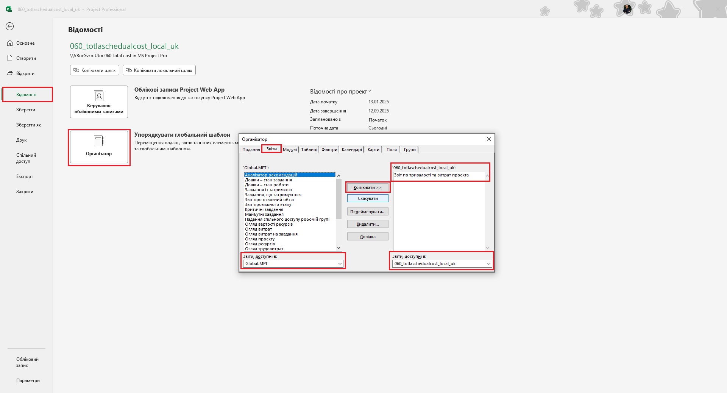Select Дошки – стан роботи

click(290, 185)
